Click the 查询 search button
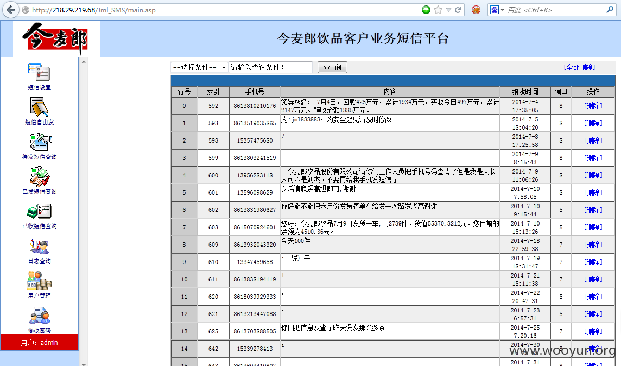 click(x=332, y=67)
